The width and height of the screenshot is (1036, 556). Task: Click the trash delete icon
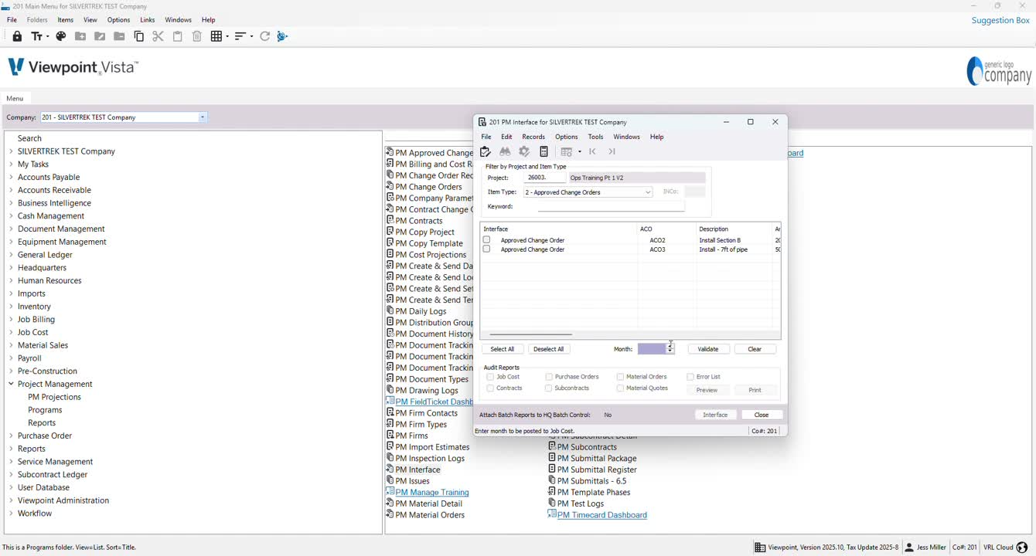pyautogui.click(x=197, y=36)
